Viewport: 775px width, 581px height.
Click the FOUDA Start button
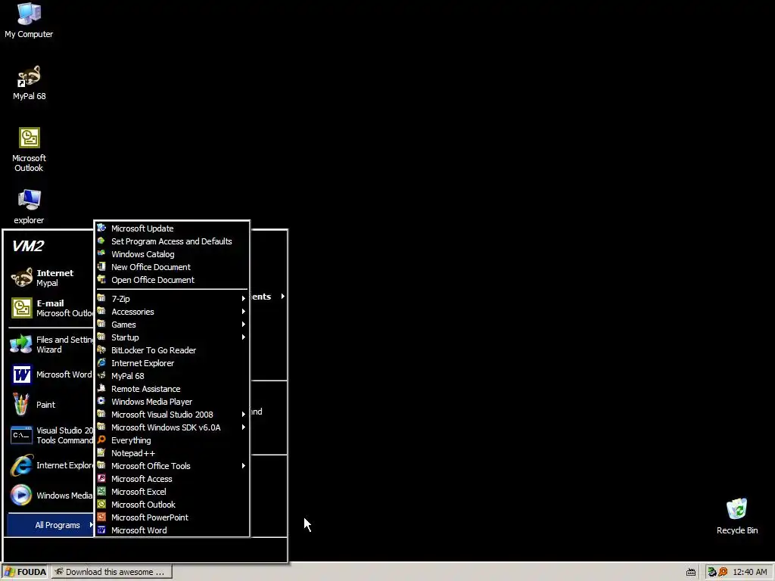pyautogui.click(x=25, y=572)
